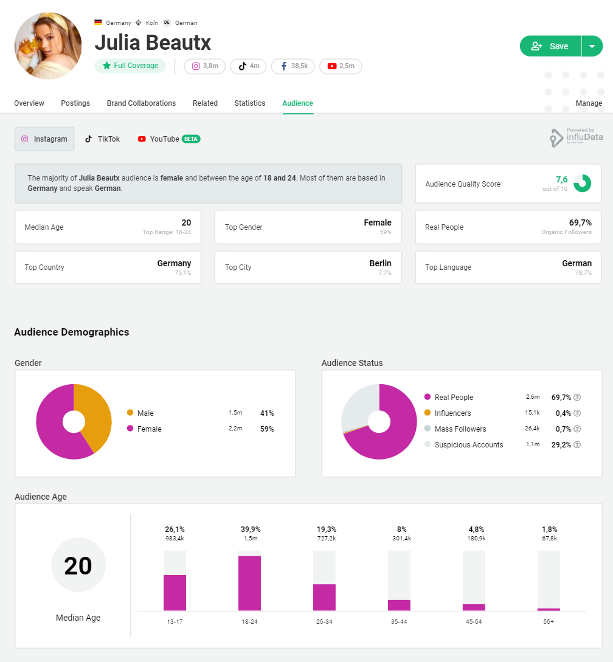
Task: Open the Facebook 38,5k followers badge
Action: pos(293,66)
